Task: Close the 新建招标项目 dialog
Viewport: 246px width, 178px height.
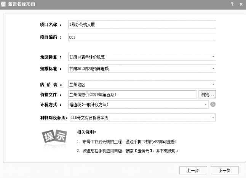Action: click(x=241, y=5)
